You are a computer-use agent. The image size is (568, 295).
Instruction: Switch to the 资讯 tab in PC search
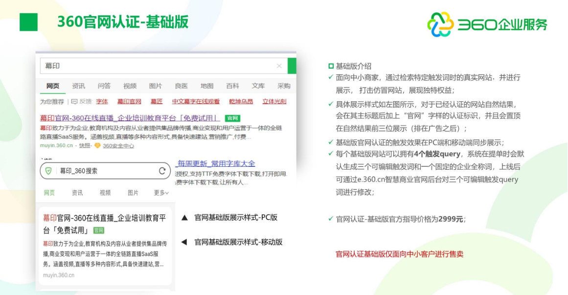point(78,86)
